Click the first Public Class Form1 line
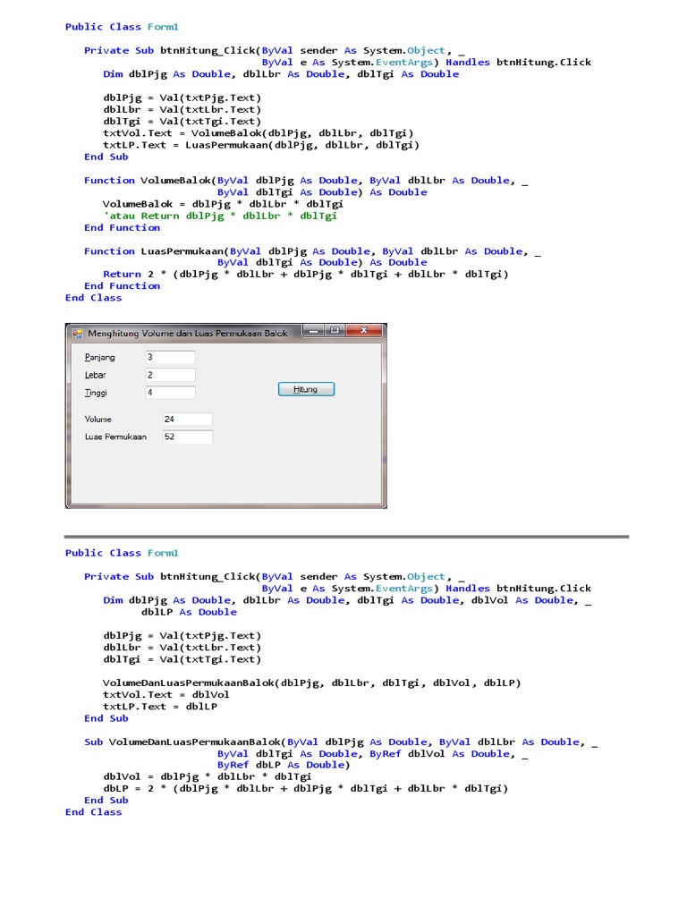687x916 pixels. pyautogui.click(x=122, y=27)
